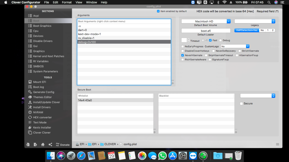Open the View menu
This screenshot has height=162, width=289.
(79, 2)
